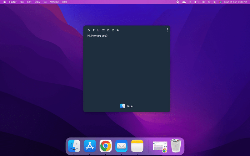Viewport: 250px width, 156px height.
Task: Toggle underline formatting in the note
Action: 98,30
